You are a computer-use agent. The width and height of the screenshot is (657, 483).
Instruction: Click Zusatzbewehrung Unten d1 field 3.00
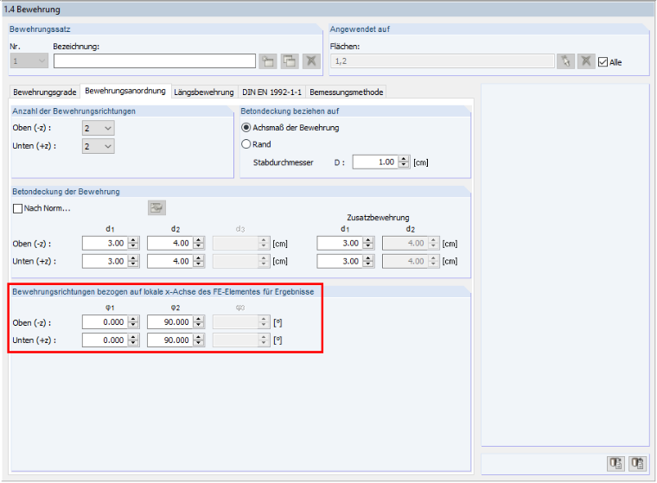340,262
